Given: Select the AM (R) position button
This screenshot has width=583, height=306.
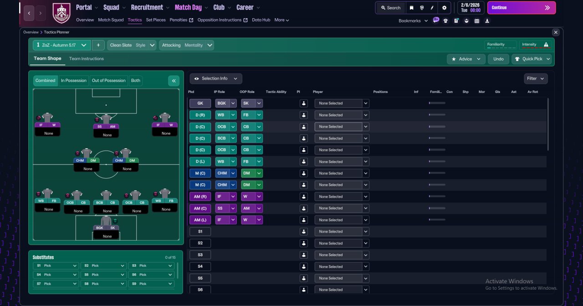Looking at the screenshot, I should point(200,196).
